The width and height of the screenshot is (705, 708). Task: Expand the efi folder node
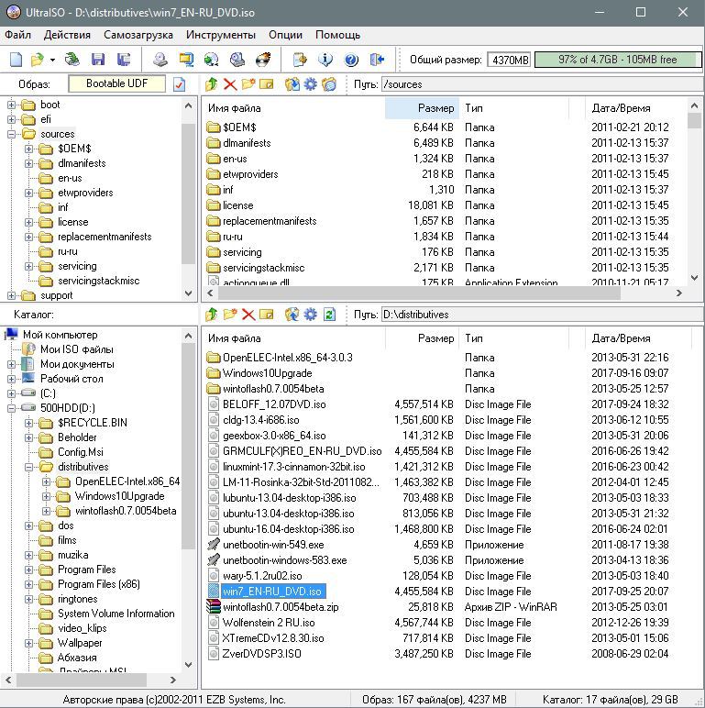pos(11,119)
